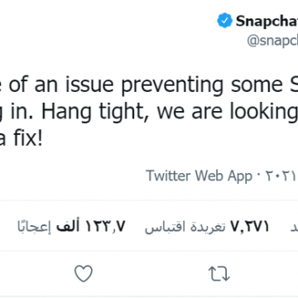
Task: Like the tweet with the heart icon
Action: (84, 273)
